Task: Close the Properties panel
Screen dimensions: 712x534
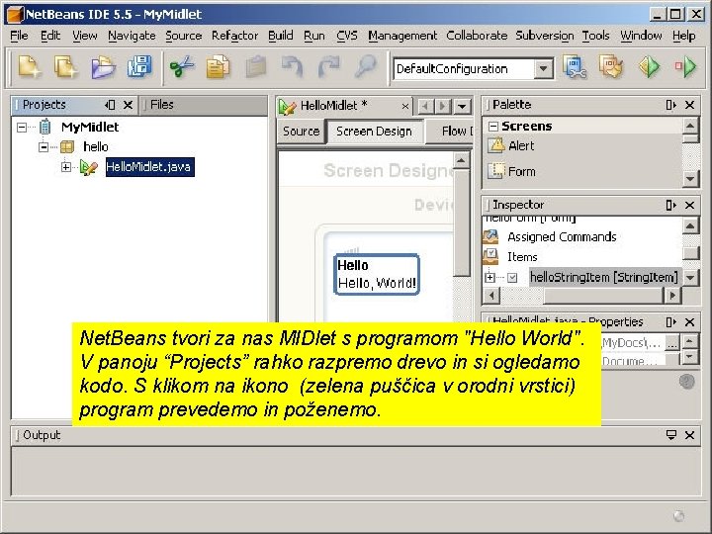Action: tap(690, 322)
